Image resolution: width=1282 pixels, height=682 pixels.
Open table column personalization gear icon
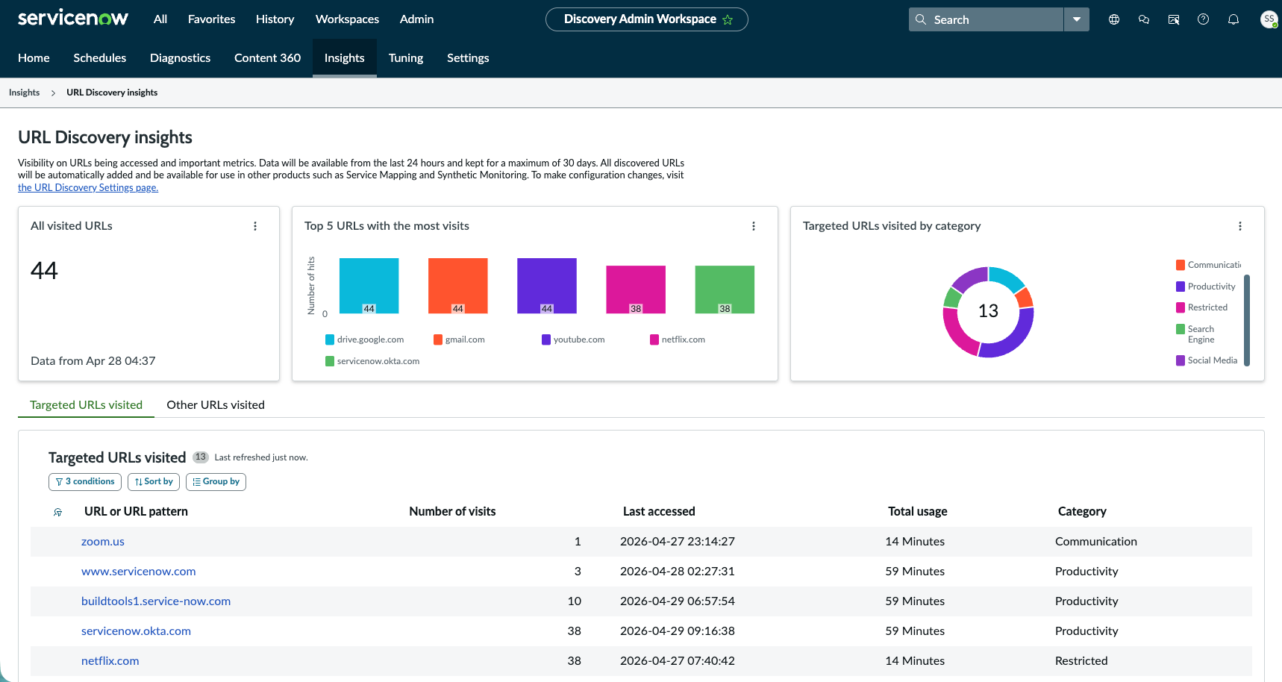tap(57, 512)
